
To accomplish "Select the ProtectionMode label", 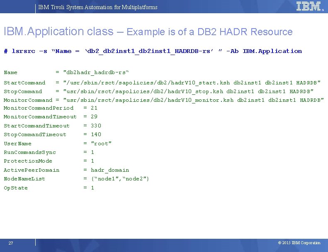I will (28, 161).
